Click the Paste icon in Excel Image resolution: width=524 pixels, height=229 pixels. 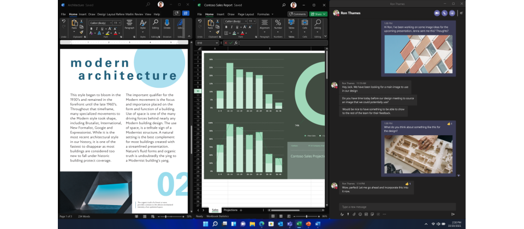(x=211, y=23)
